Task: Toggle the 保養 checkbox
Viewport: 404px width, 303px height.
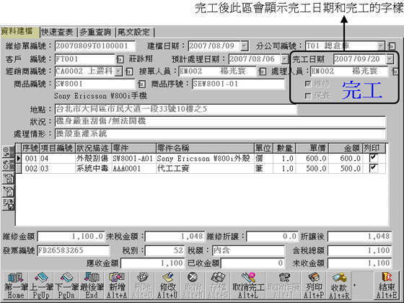Action: coord(308,96)
